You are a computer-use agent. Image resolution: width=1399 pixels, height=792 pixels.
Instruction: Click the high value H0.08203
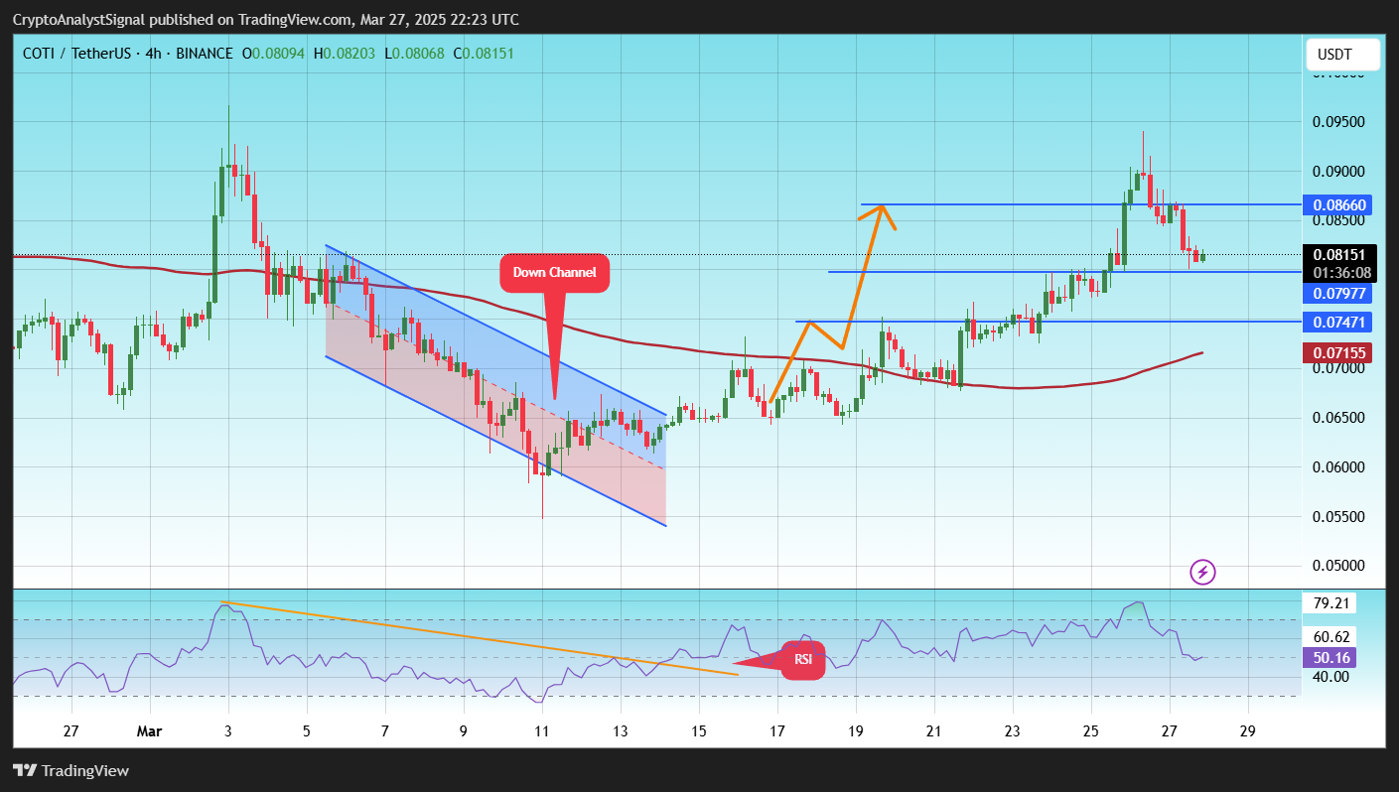345,54
